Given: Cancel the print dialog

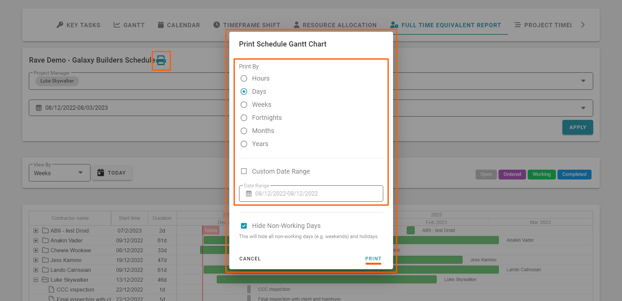Looking at the screenshot, I should click(x=250, y=259).
